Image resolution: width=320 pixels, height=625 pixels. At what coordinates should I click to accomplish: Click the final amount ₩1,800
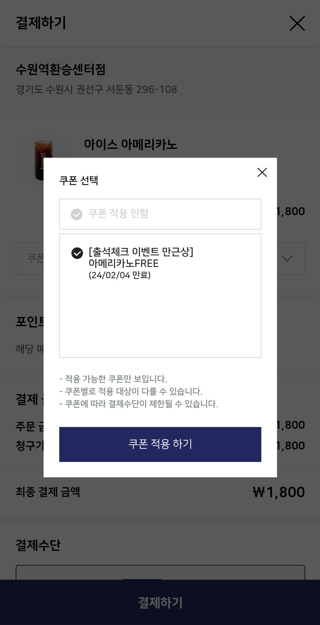tap(278, 492)
